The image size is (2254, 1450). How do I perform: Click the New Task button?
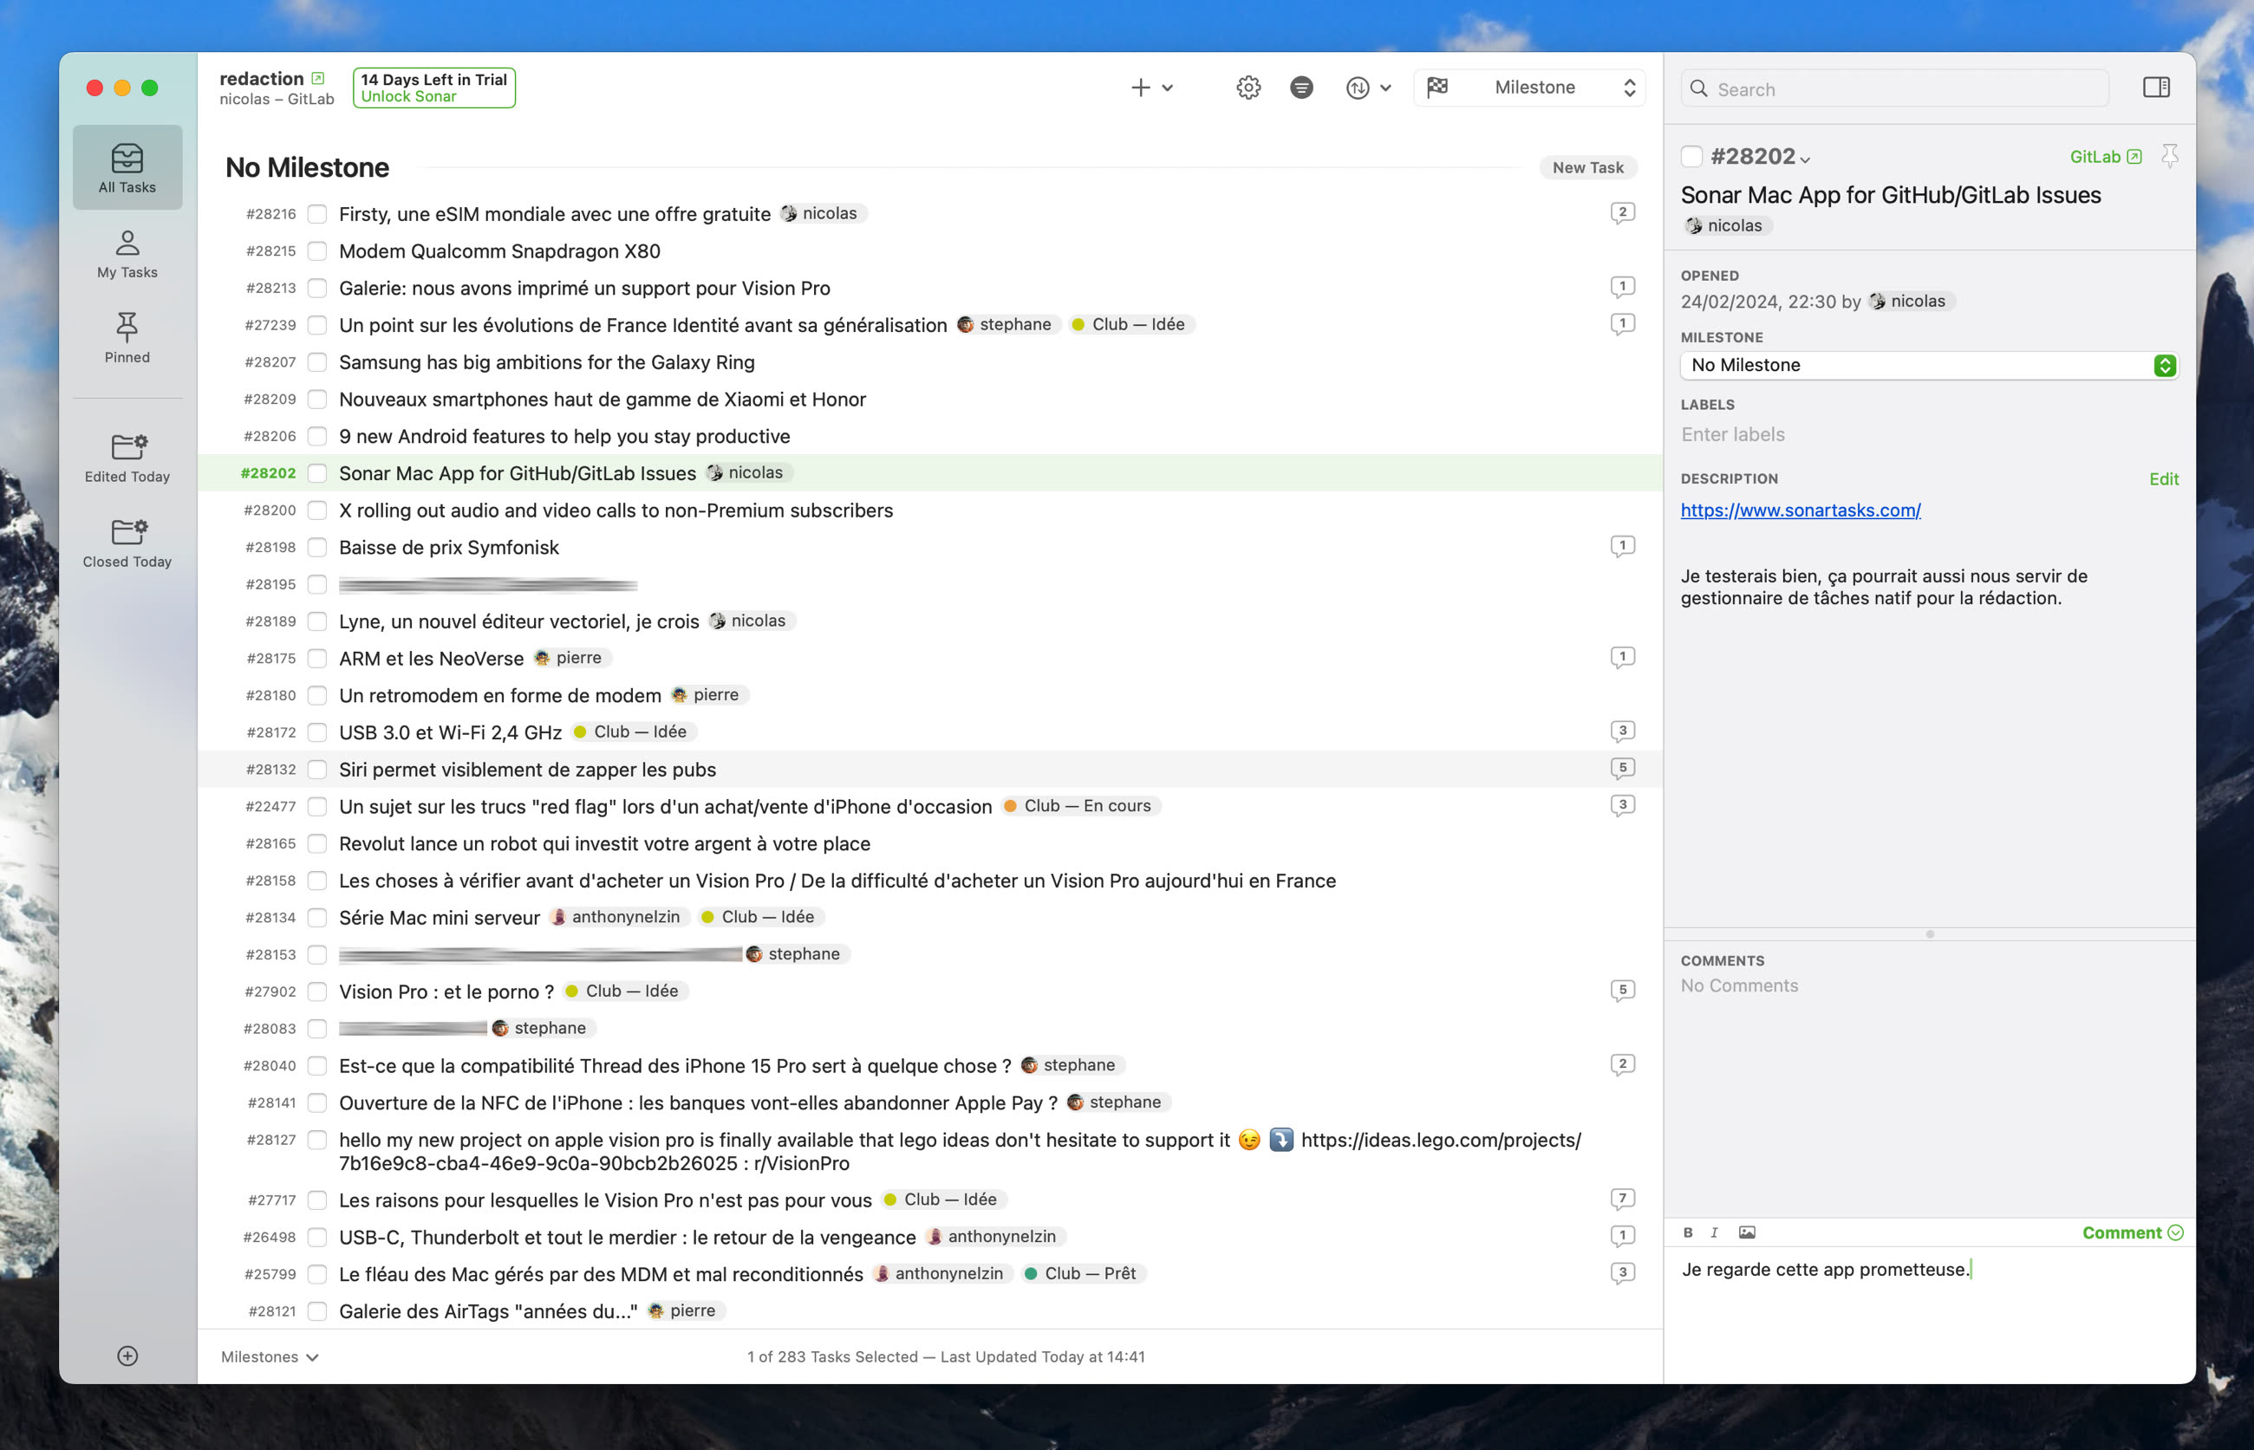coord(1587,167)
